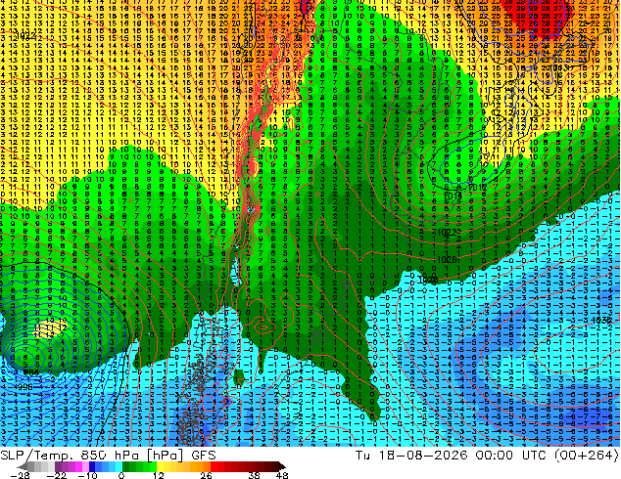Pick the green section of the temperature legend
The image size is (621, 479).
tap(139, 466)
